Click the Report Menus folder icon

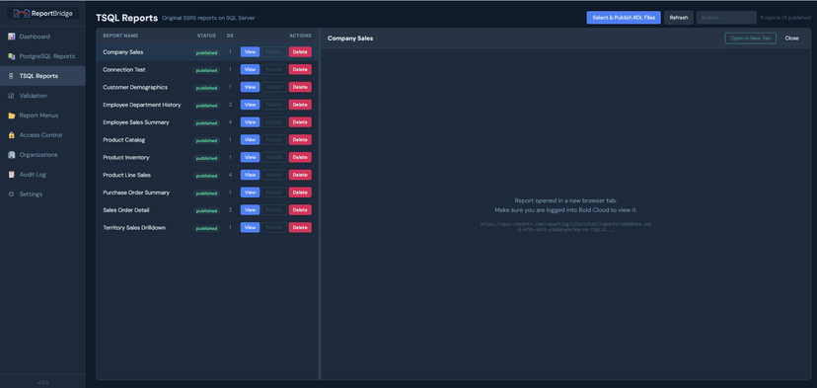[x=12, y=116]
